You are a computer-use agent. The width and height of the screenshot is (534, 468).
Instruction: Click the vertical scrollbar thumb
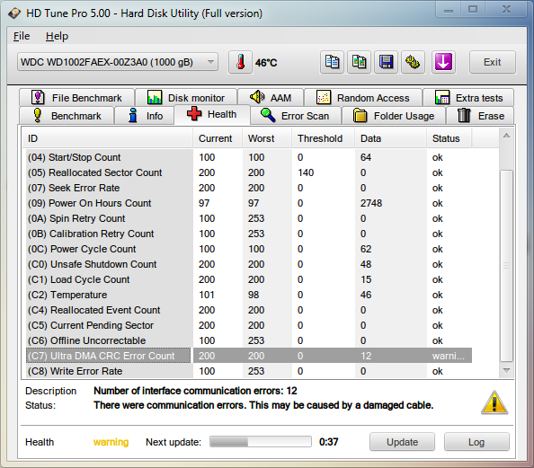[x=506, y=266]
